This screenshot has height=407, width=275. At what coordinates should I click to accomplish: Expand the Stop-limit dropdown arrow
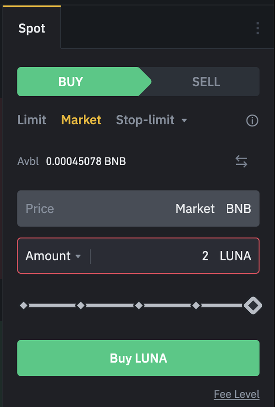184,120
